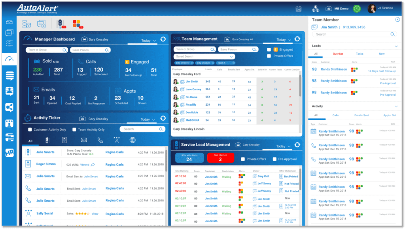Collapse the Activity section chevron
The width and height of the screenshot is (405, 229).
tap(396, 106)
